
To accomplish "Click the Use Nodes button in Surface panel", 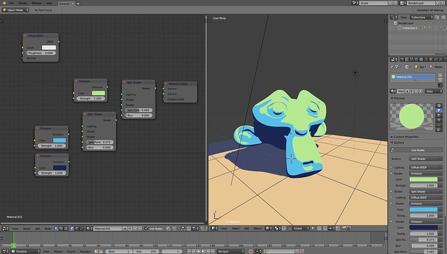I will 416,150.
